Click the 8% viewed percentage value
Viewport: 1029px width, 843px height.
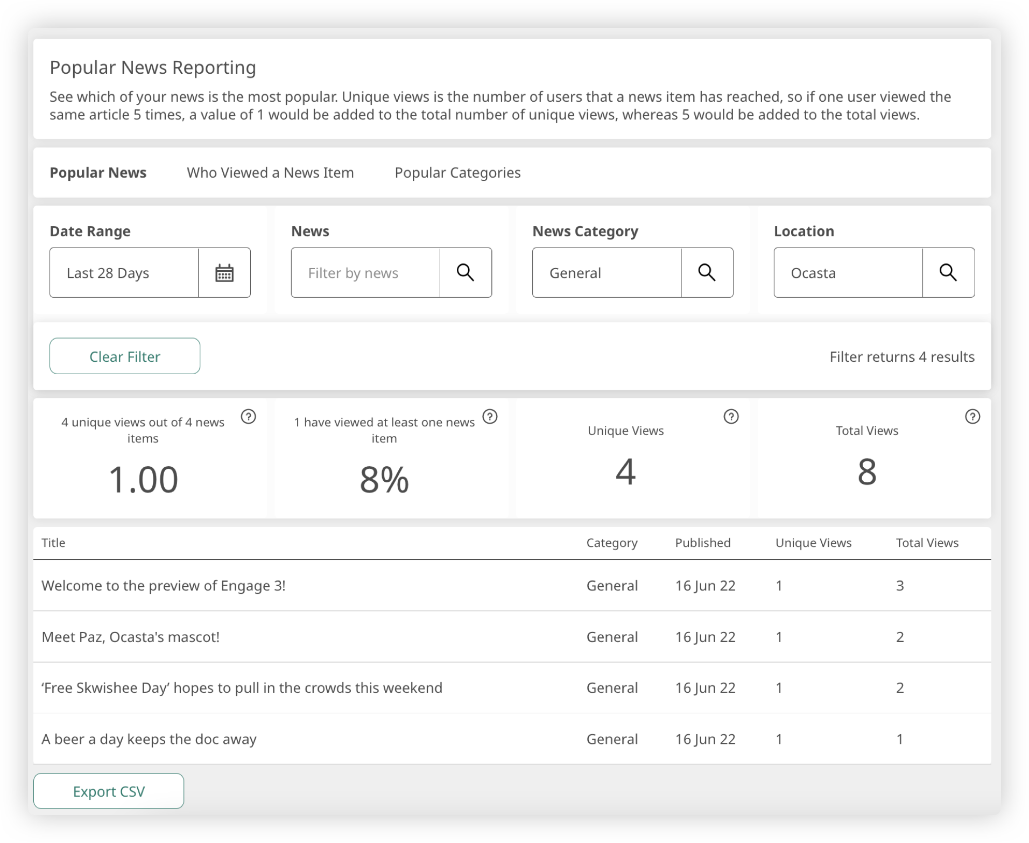tap(384, 480)
